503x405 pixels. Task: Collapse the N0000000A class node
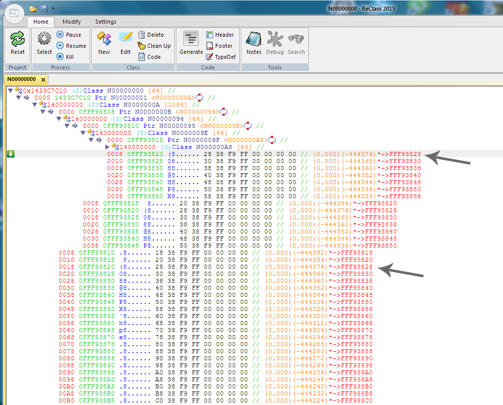(34, 104)
